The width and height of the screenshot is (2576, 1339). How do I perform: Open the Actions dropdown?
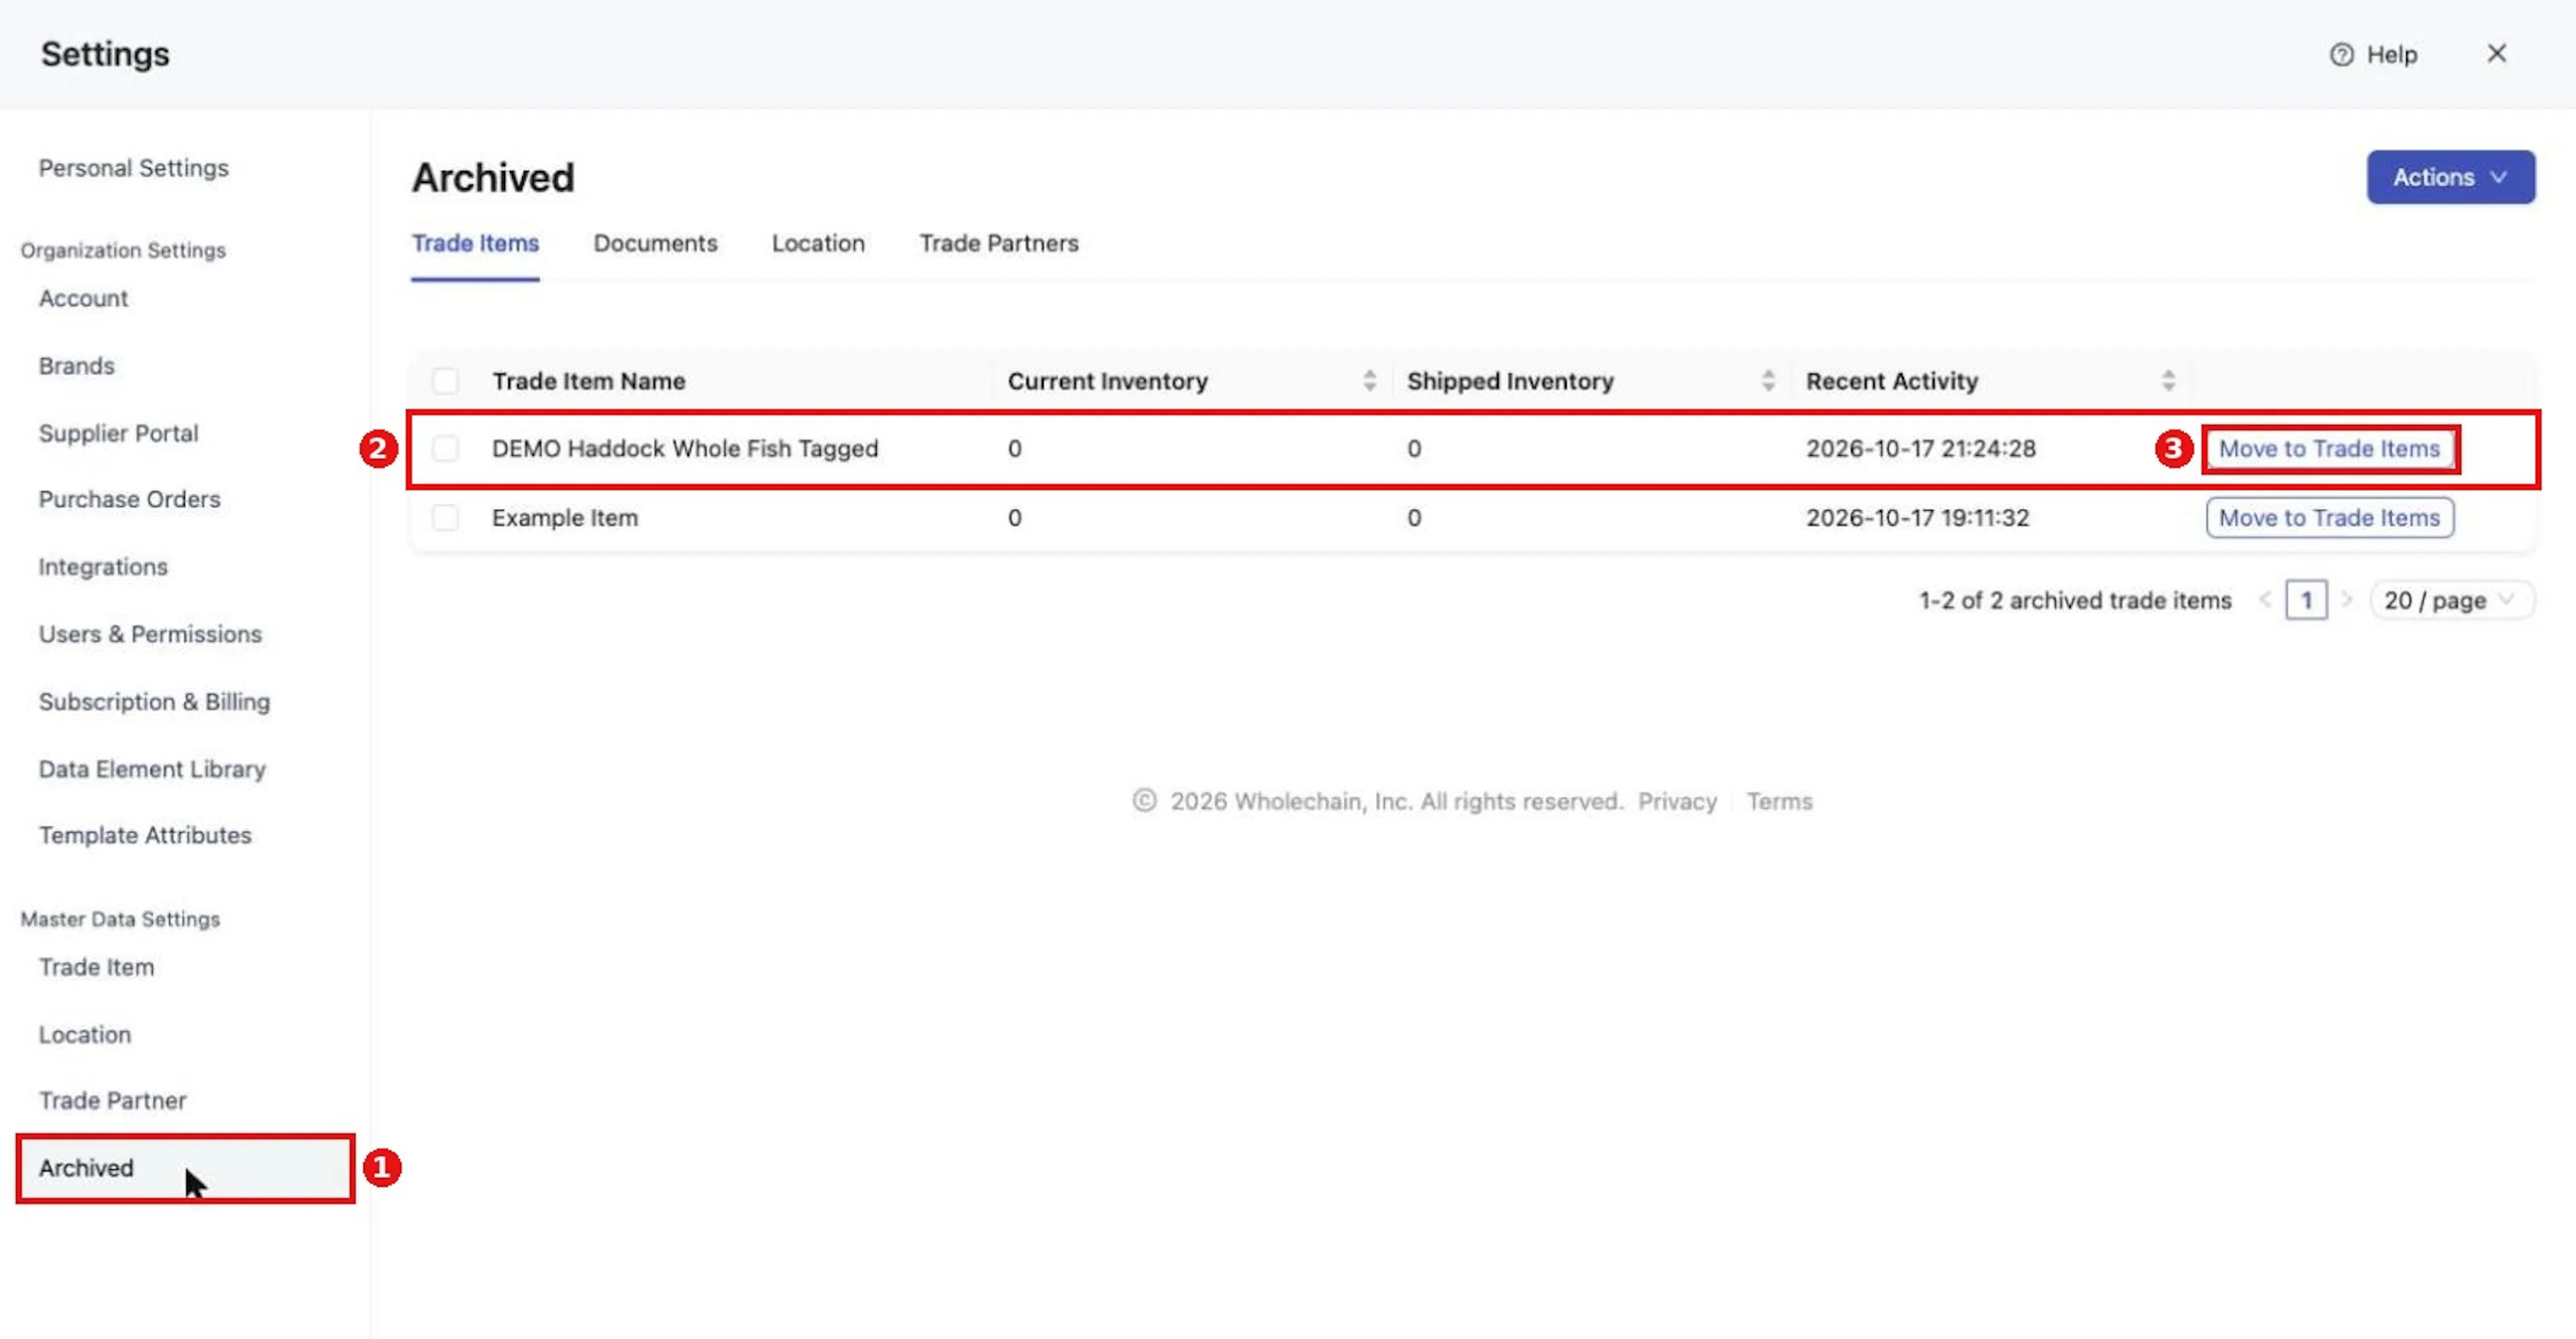coord(2450,177)
